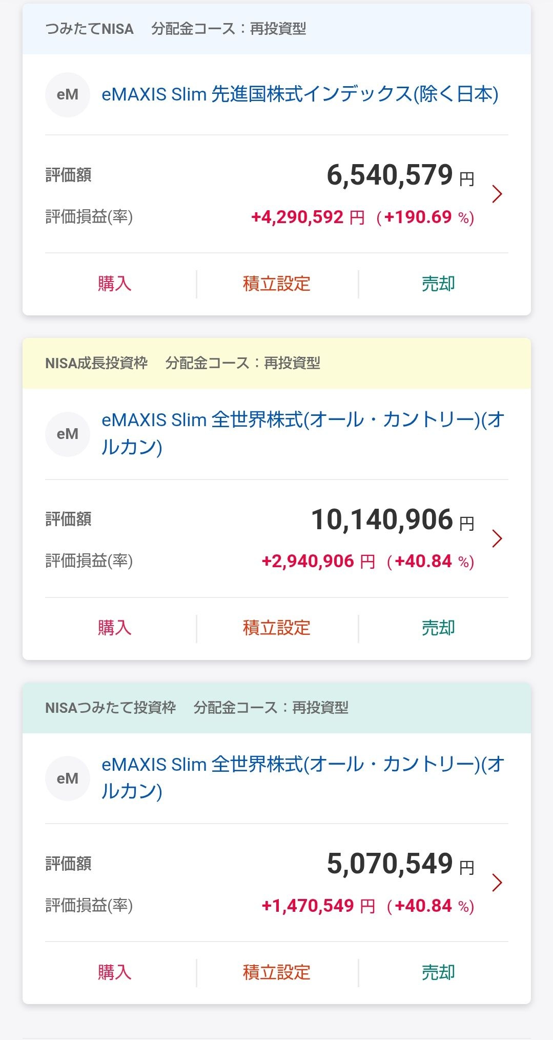This screenshot has width=553, height=1040.
Task: Select the +4,290,592 円 profit figure
Action: pos(308,217)
